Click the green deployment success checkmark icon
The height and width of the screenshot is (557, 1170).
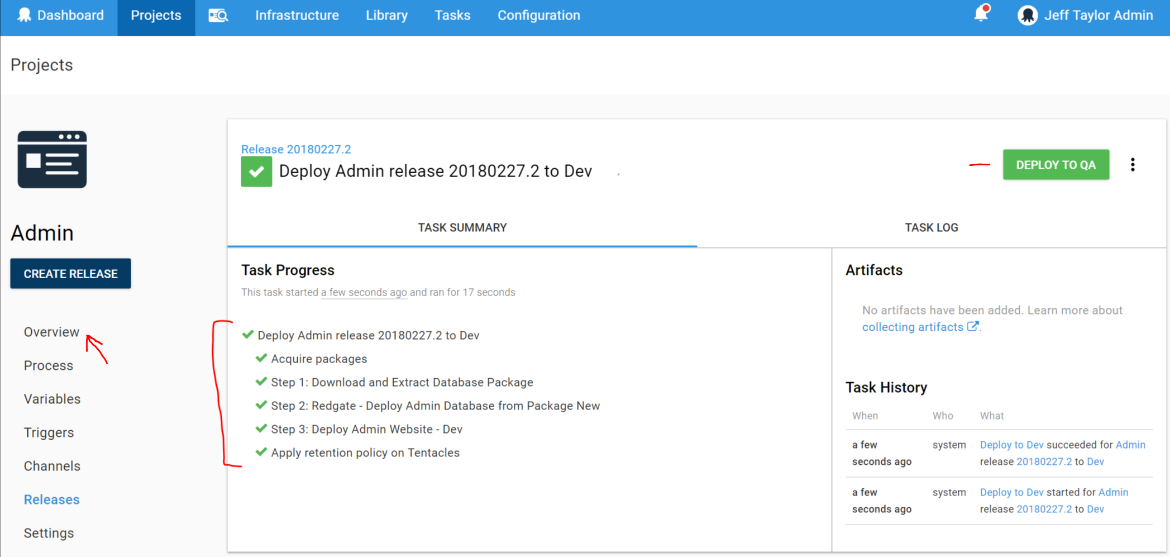tap(256, 172)
